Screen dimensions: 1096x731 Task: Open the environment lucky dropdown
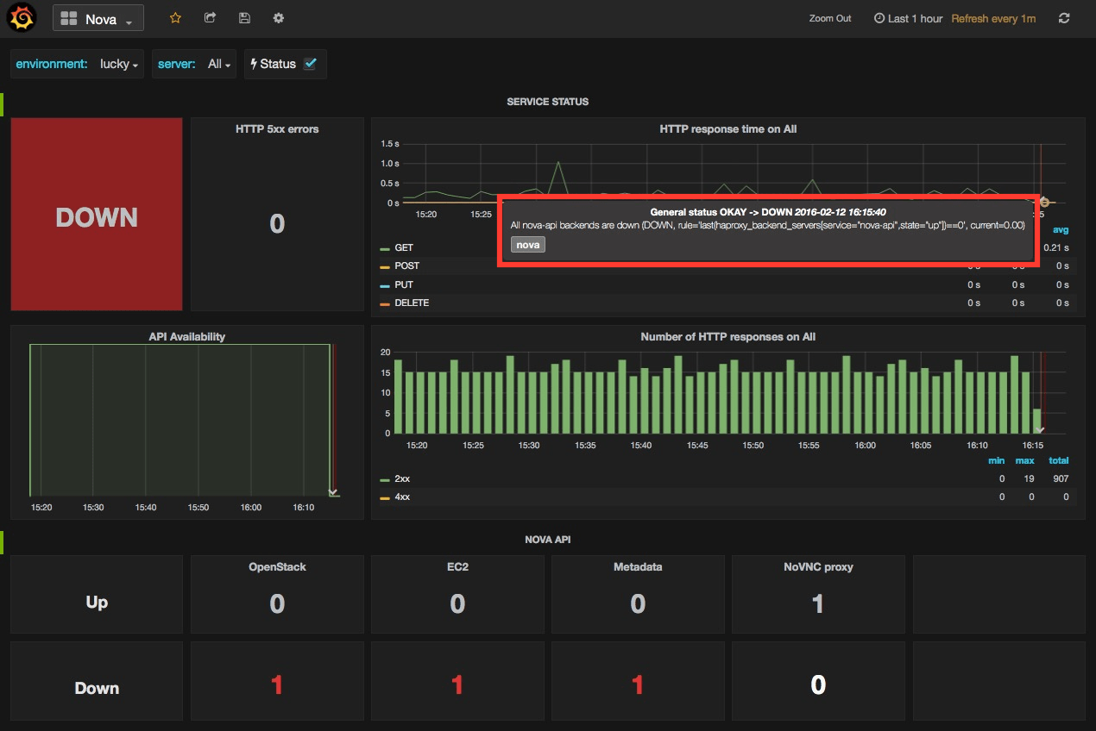coord(118,63)
